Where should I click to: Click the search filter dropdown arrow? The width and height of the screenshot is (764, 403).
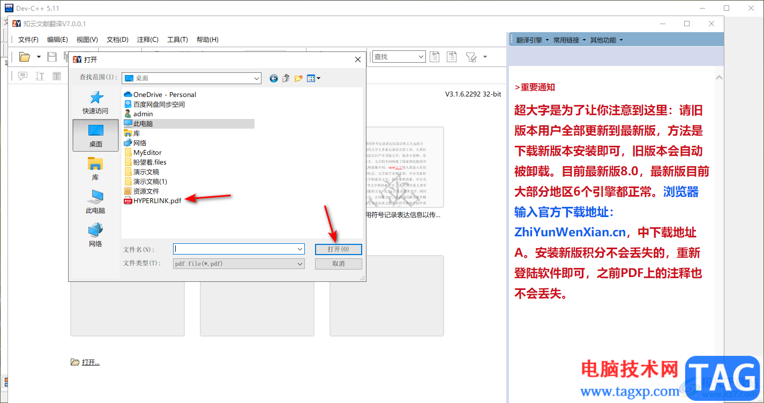coord(485,57)
